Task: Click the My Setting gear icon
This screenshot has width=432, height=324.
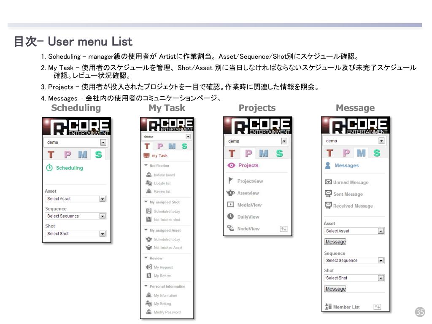Action: coord(149,304)
